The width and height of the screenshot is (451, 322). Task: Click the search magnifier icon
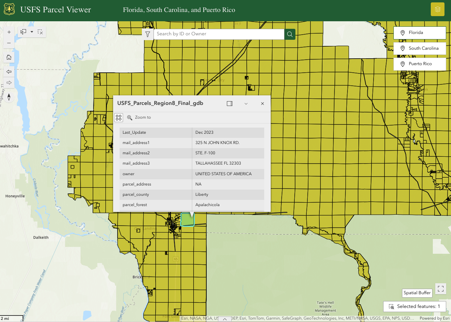[290, 34]
